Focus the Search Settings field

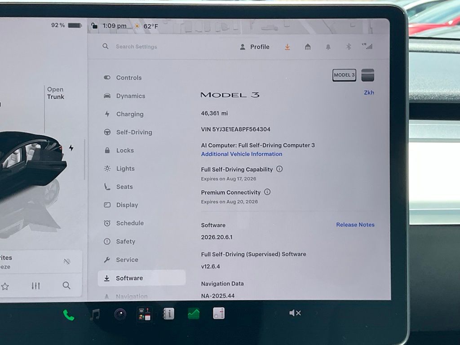click(x=137, y=47)
